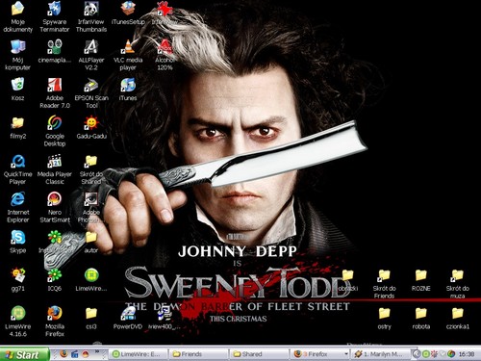This screenshot has height=361, width=481.
Task: Open the Kosz recycle bin
Action: point(17,89)
